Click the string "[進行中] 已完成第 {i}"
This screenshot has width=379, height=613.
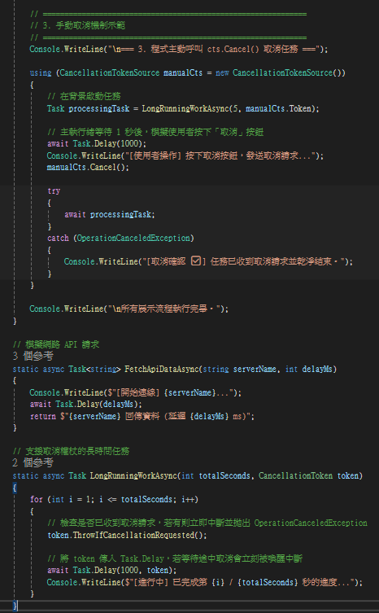[x=180, y=583]
